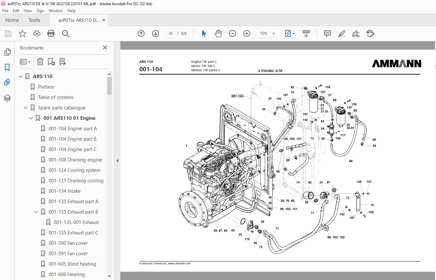This screenshot has height=280, width=436.
Task: Click the www.ammann.com footer link
Action: tap(179, 263)
